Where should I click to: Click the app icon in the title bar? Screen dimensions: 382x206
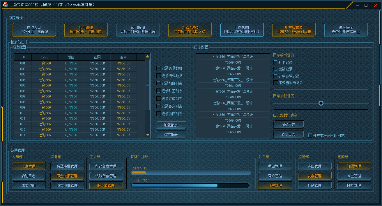coord(5,5)
